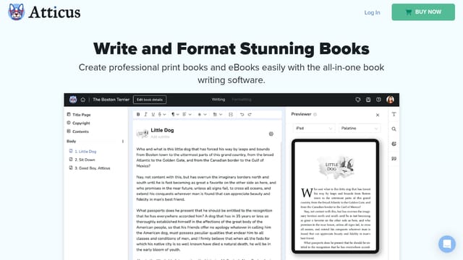
Task: Open the user profile avatar
Action: [x=390, y=100]
